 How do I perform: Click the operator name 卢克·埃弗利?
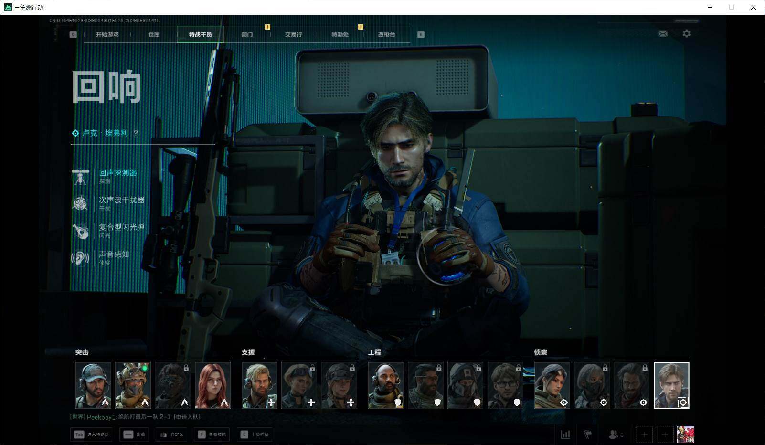105,133
